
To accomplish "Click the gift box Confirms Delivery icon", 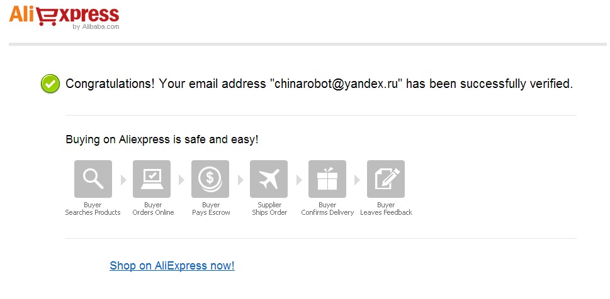I will tap(327, 179).
